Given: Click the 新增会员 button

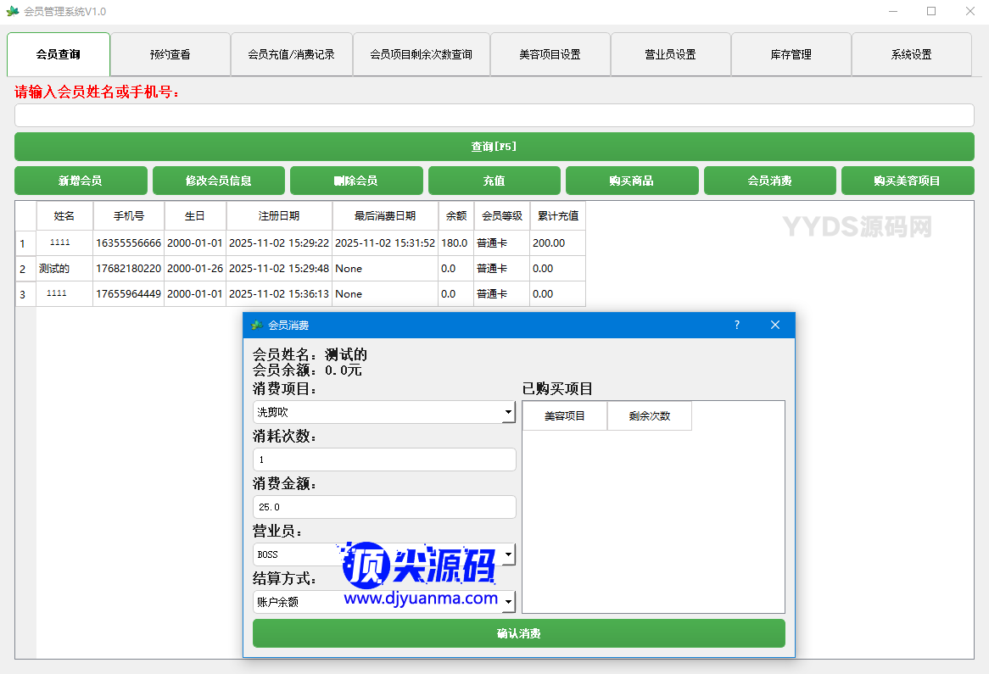Looking at the screenshot, I should (81, 181).
